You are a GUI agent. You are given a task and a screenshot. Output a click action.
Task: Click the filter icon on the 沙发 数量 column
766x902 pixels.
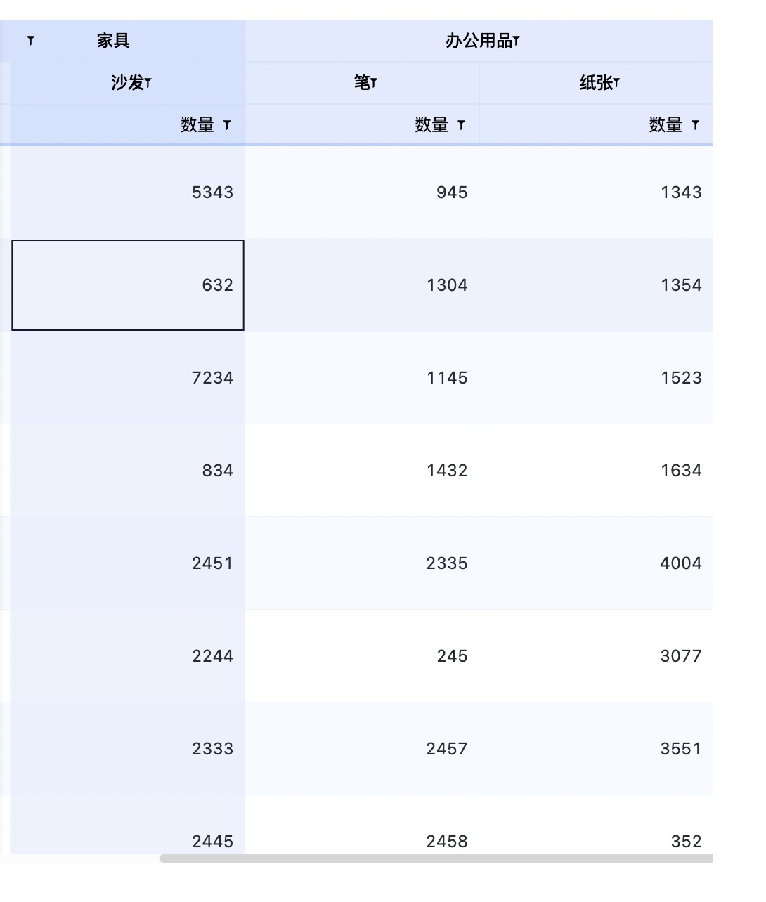coord(226,125)
